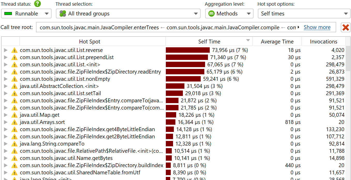The height and width of the screenshot is (180, 351).
Task: Remove call tree root with red X button
Action: [x=346, y=27]
